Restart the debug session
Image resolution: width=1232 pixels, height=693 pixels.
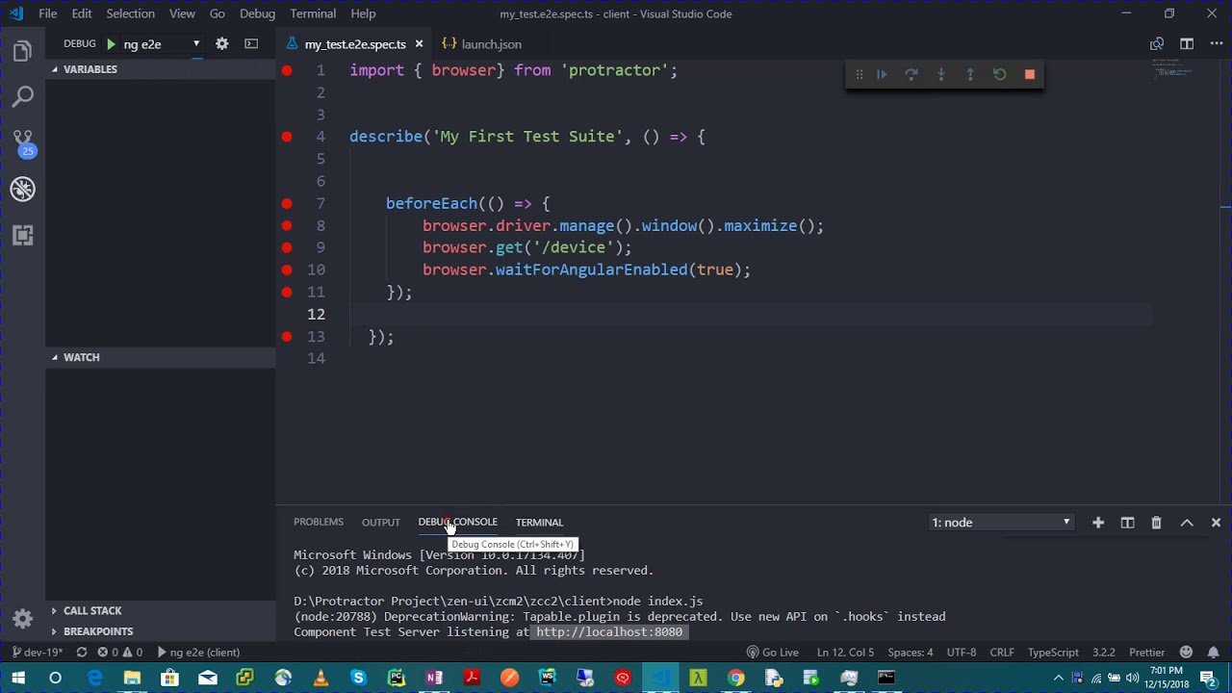[1000, 74]
